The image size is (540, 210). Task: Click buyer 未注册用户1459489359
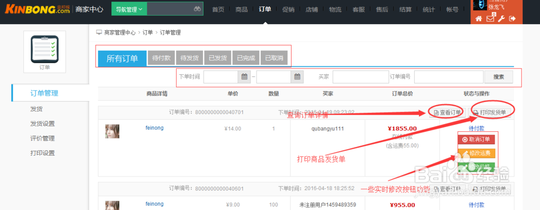click(x=328, y=205)
